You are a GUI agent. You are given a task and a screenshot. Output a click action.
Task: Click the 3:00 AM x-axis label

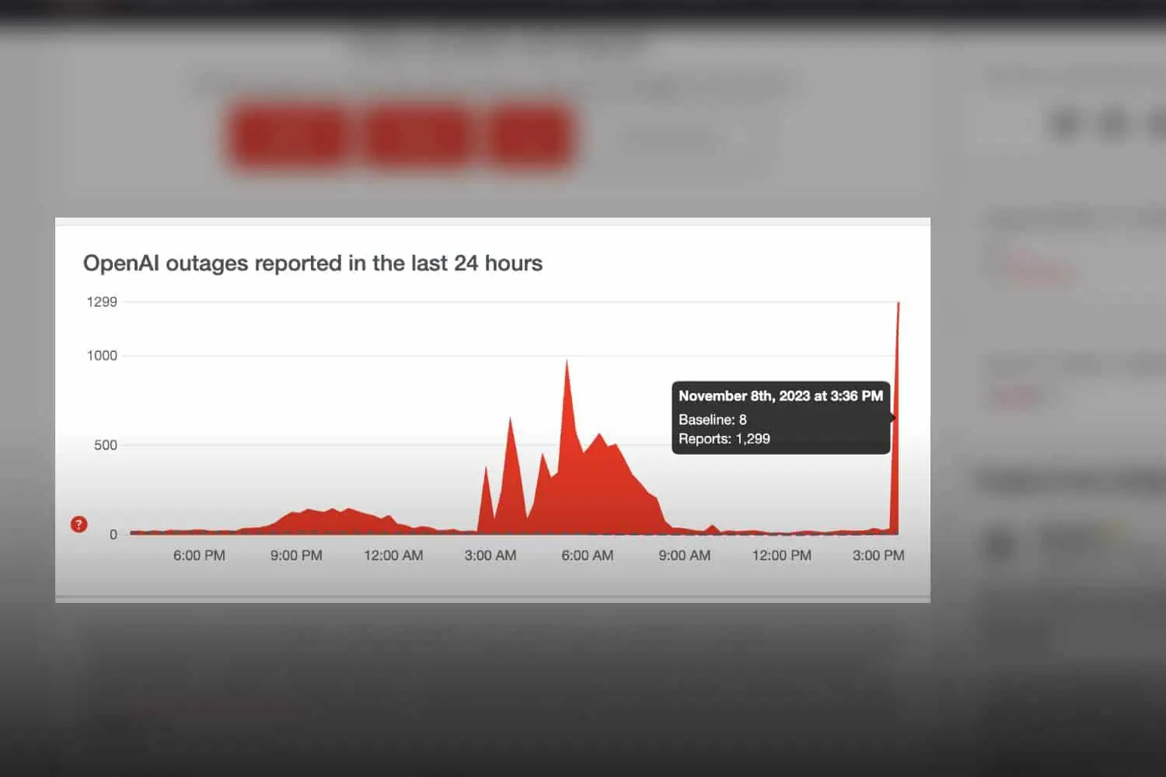point(490,556)
